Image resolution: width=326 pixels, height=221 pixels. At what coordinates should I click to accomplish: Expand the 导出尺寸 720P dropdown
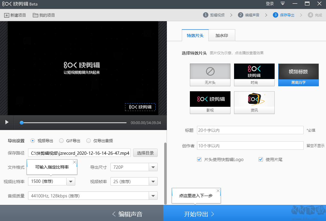click(x=153, y=167)
